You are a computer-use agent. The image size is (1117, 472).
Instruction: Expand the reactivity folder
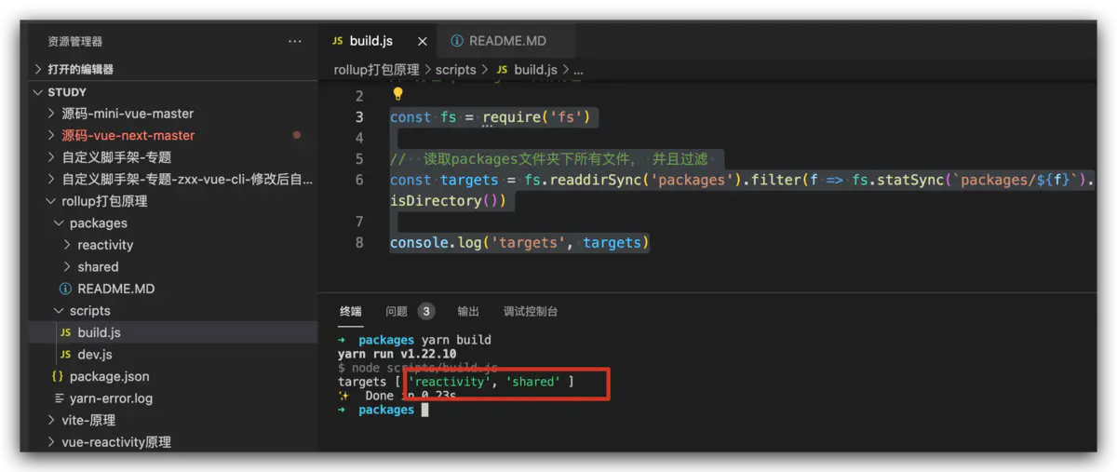point(67,245)
